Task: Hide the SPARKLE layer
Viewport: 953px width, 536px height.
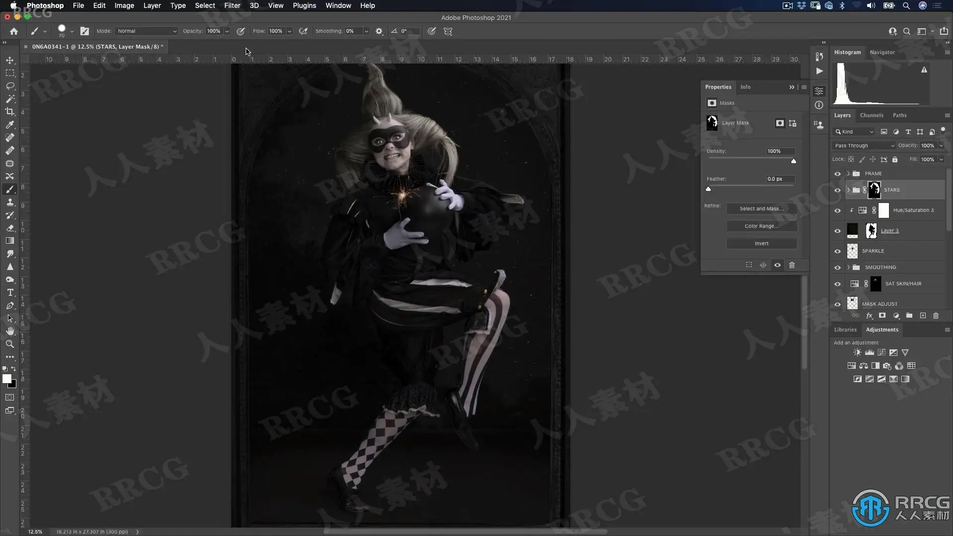Action: (x=837, y=251)
